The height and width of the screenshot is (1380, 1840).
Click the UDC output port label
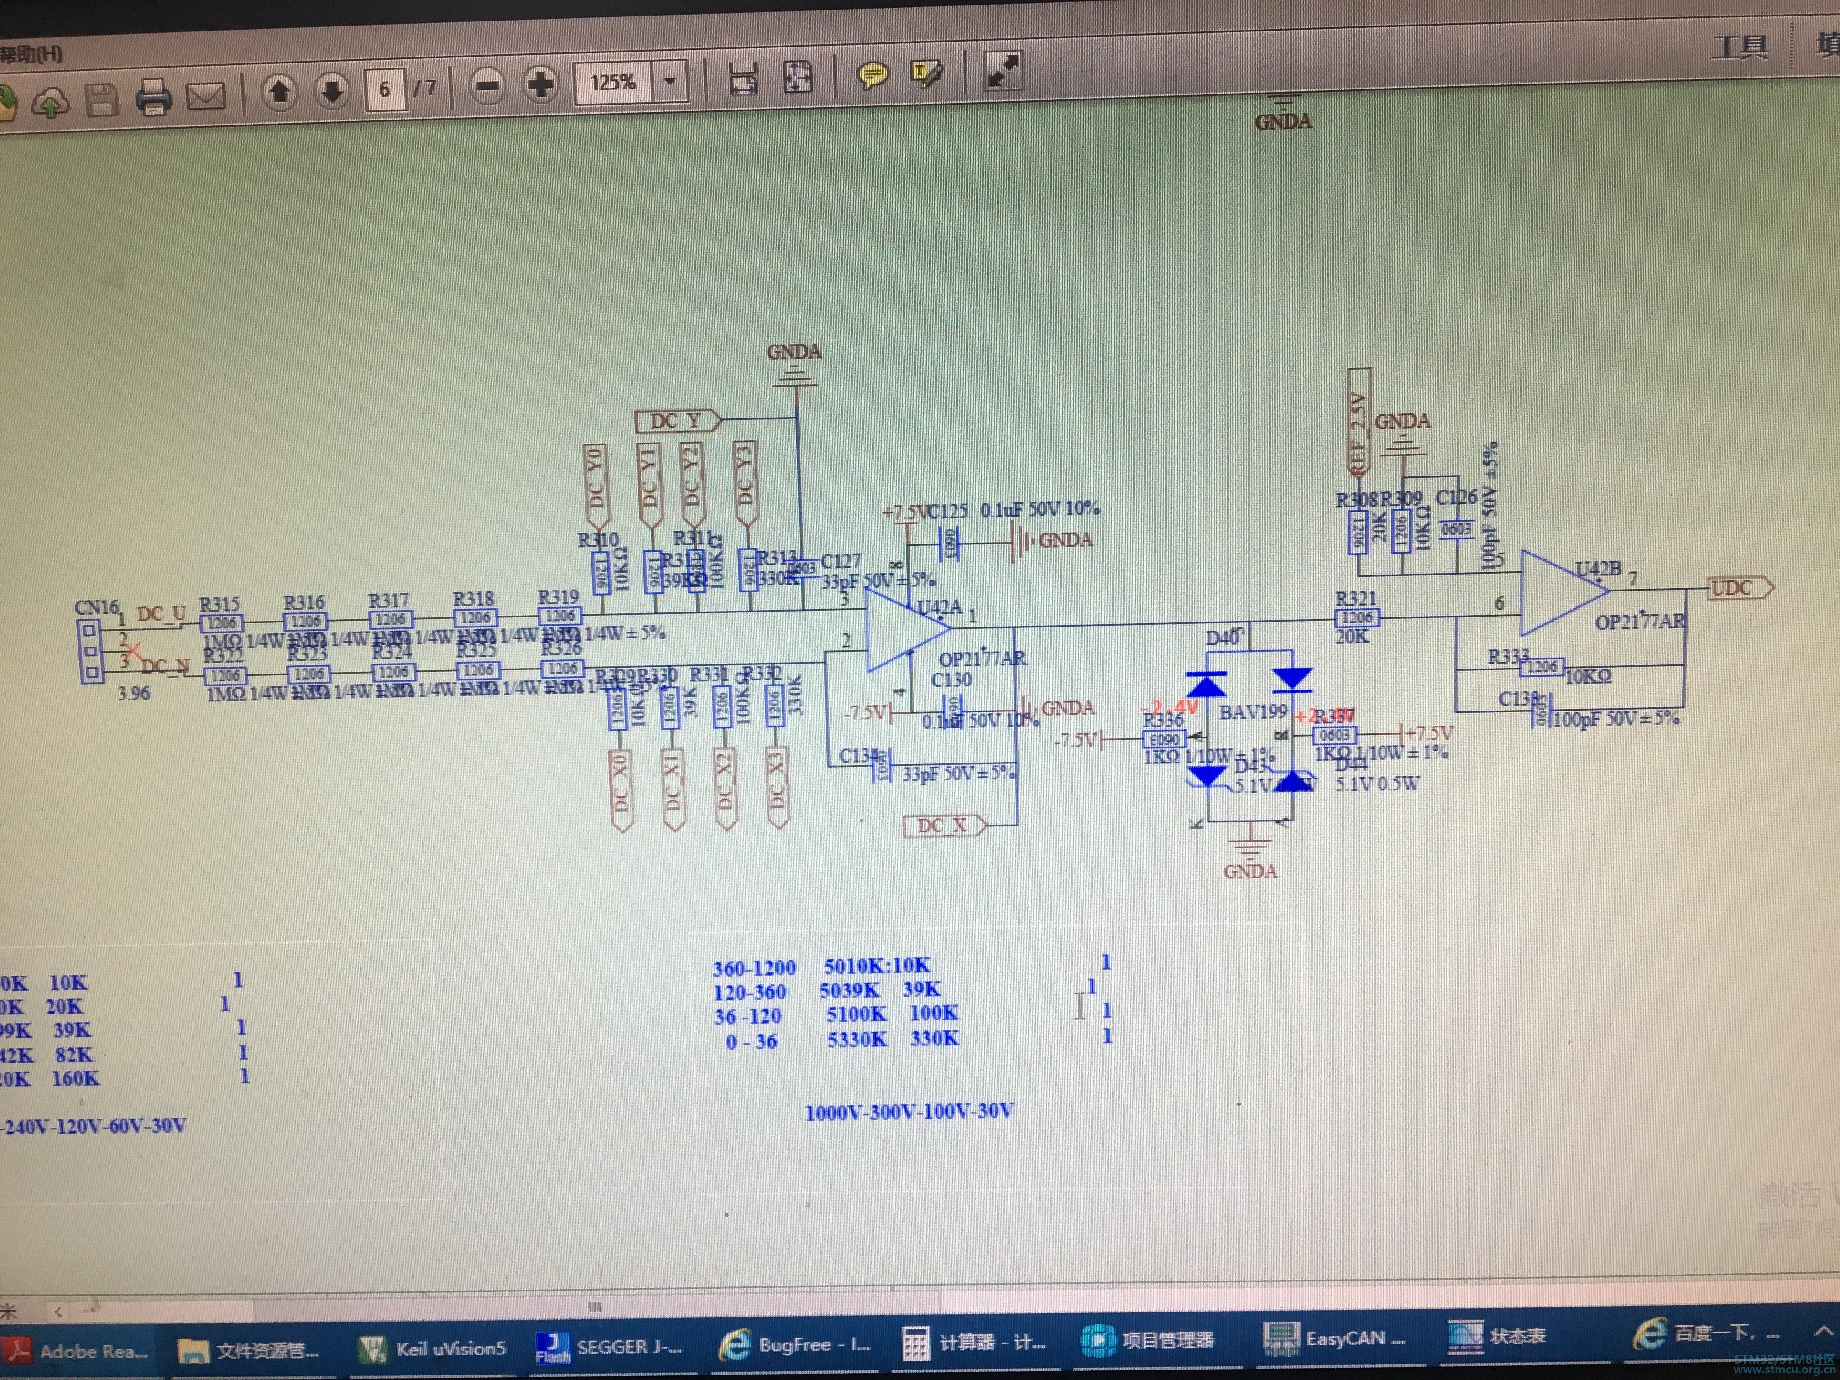[1740, 587]
